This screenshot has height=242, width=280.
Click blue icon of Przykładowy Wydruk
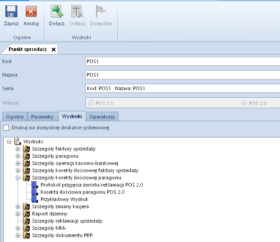point(35,199)
